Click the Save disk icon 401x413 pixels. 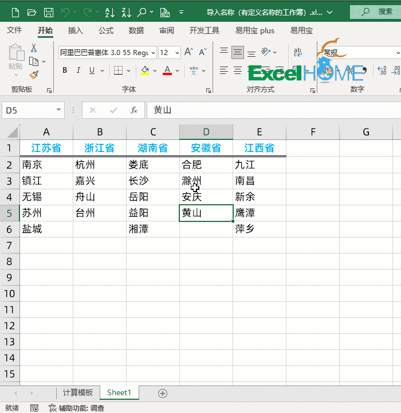(49, 13)
